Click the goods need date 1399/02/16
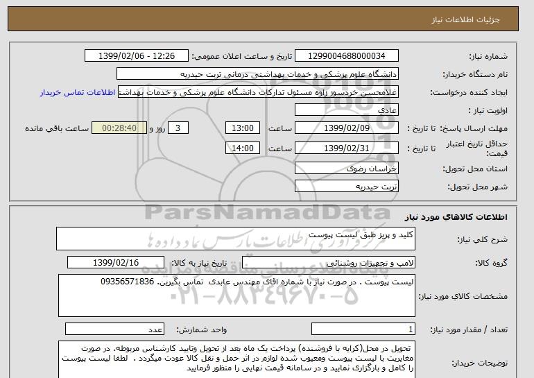The width and height of the screenshot is (534, 378). pos(116,263)
